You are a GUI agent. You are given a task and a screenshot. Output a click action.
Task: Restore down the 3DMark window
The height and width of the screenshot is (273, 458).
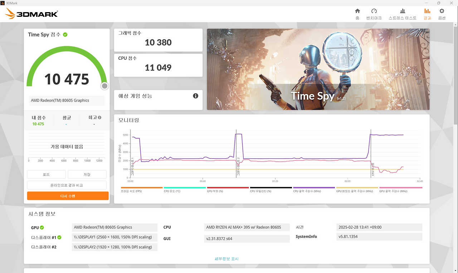[x=439, y=3]
